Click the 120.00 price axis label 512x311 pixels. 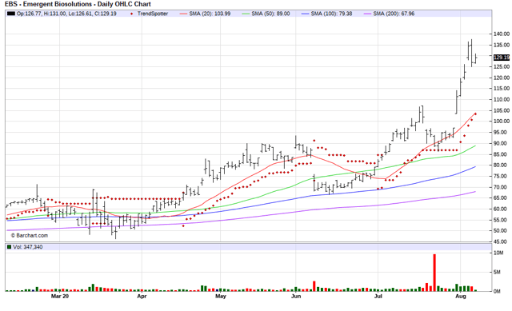pyautogui.click(x=502, y=78)
